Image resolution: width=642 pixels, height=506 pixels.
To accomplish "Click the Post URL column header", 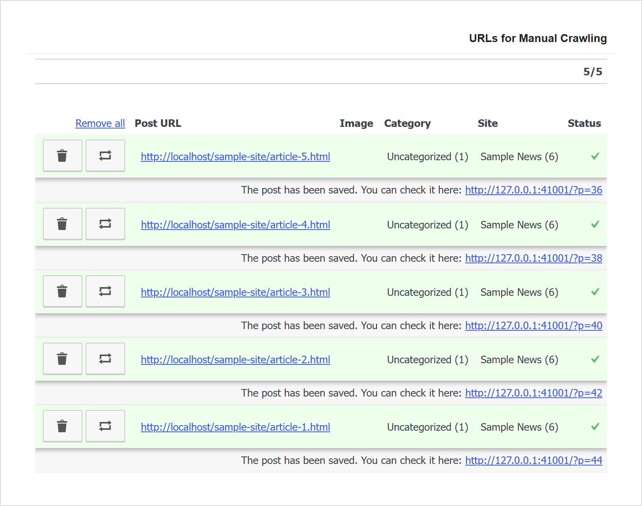I will tap(158, 123).
